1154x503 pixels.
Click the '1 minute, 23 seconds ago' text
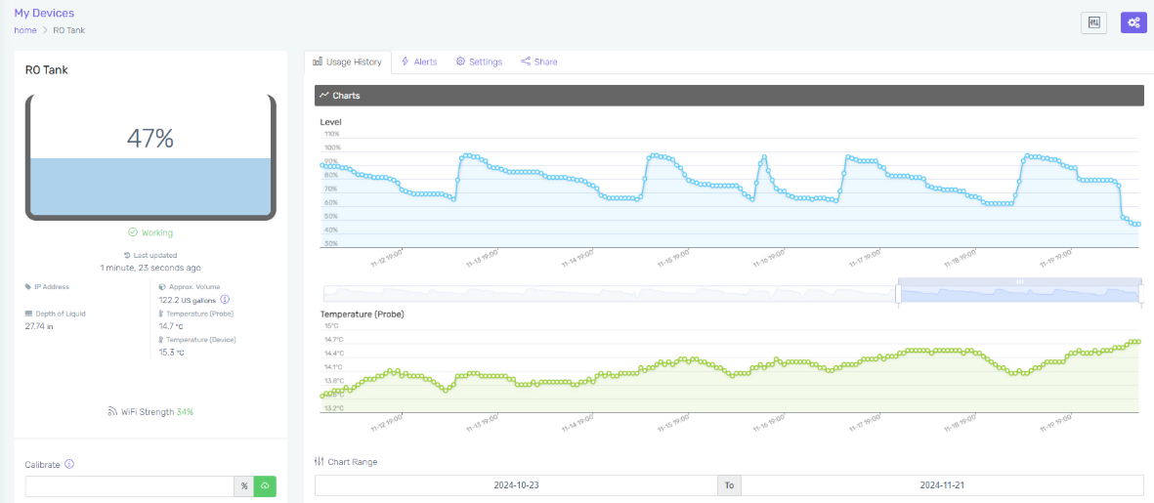pos(150,268)
